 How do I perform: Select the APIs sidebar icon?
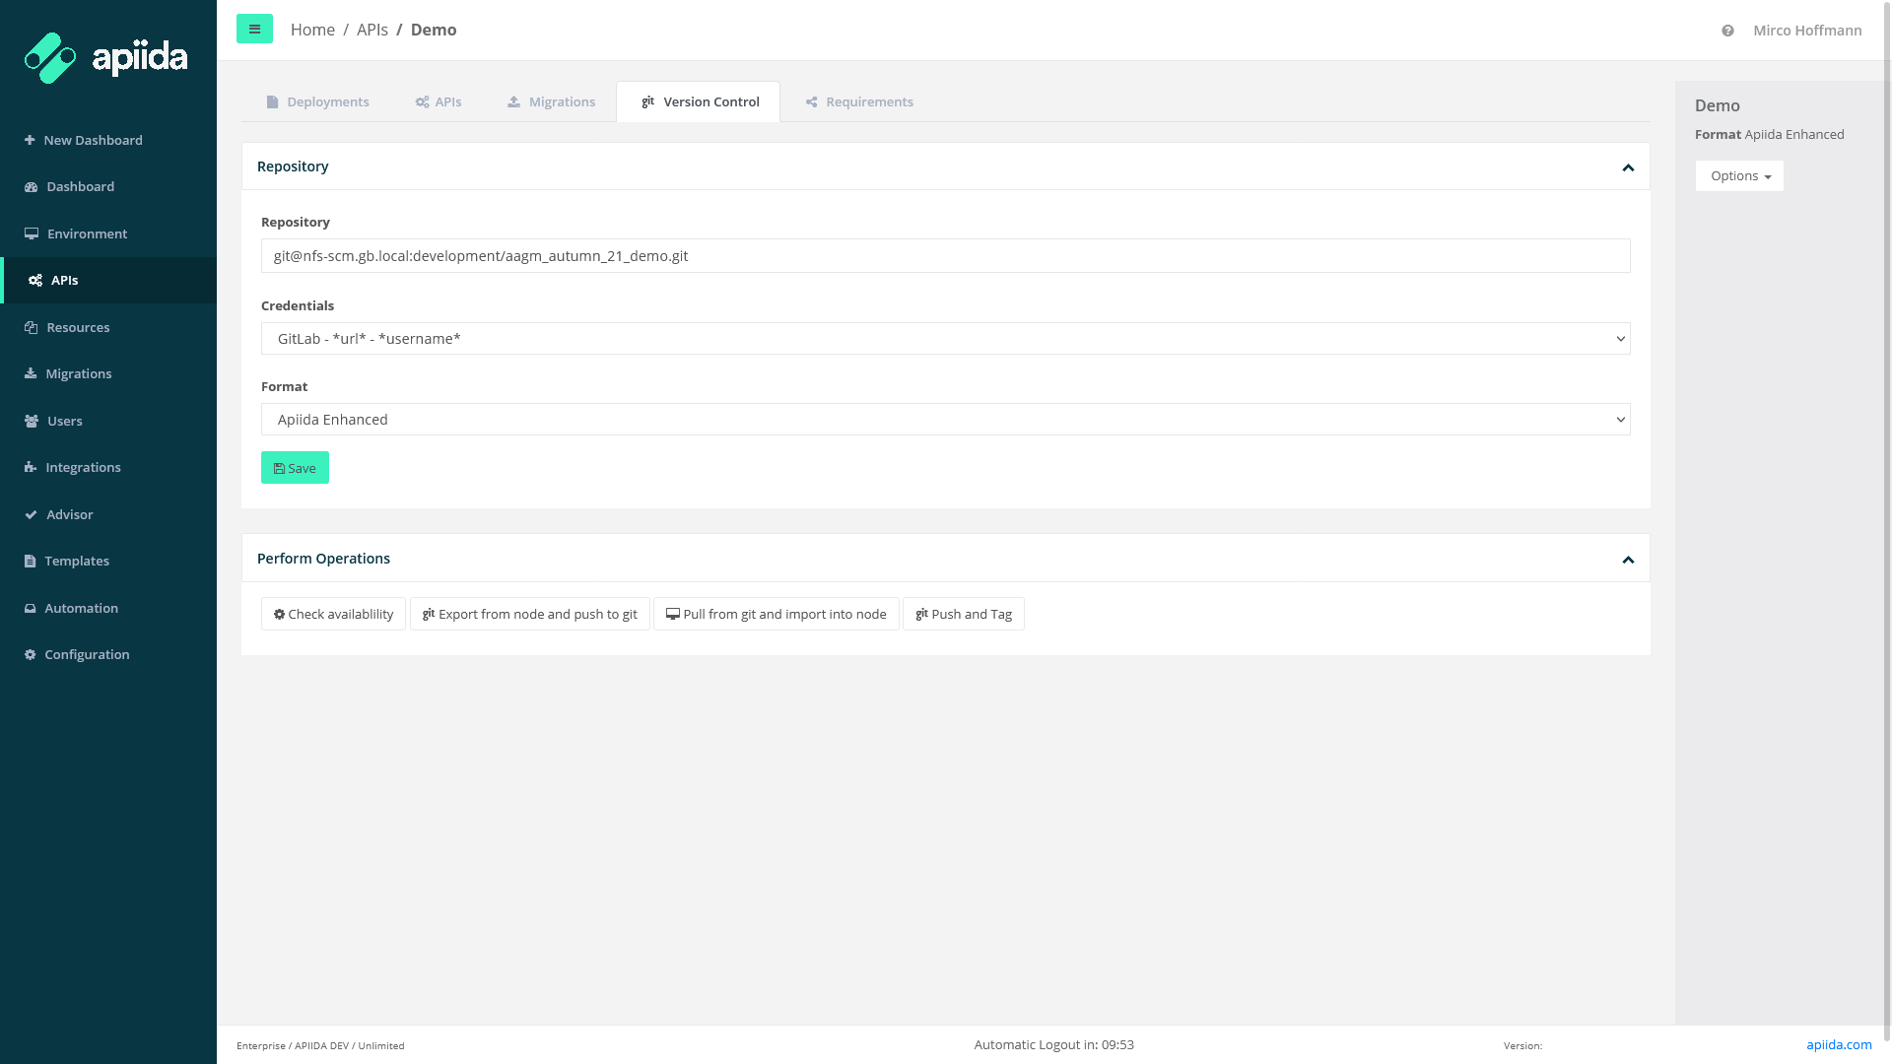pyautogui.click(x=34, y=280)
